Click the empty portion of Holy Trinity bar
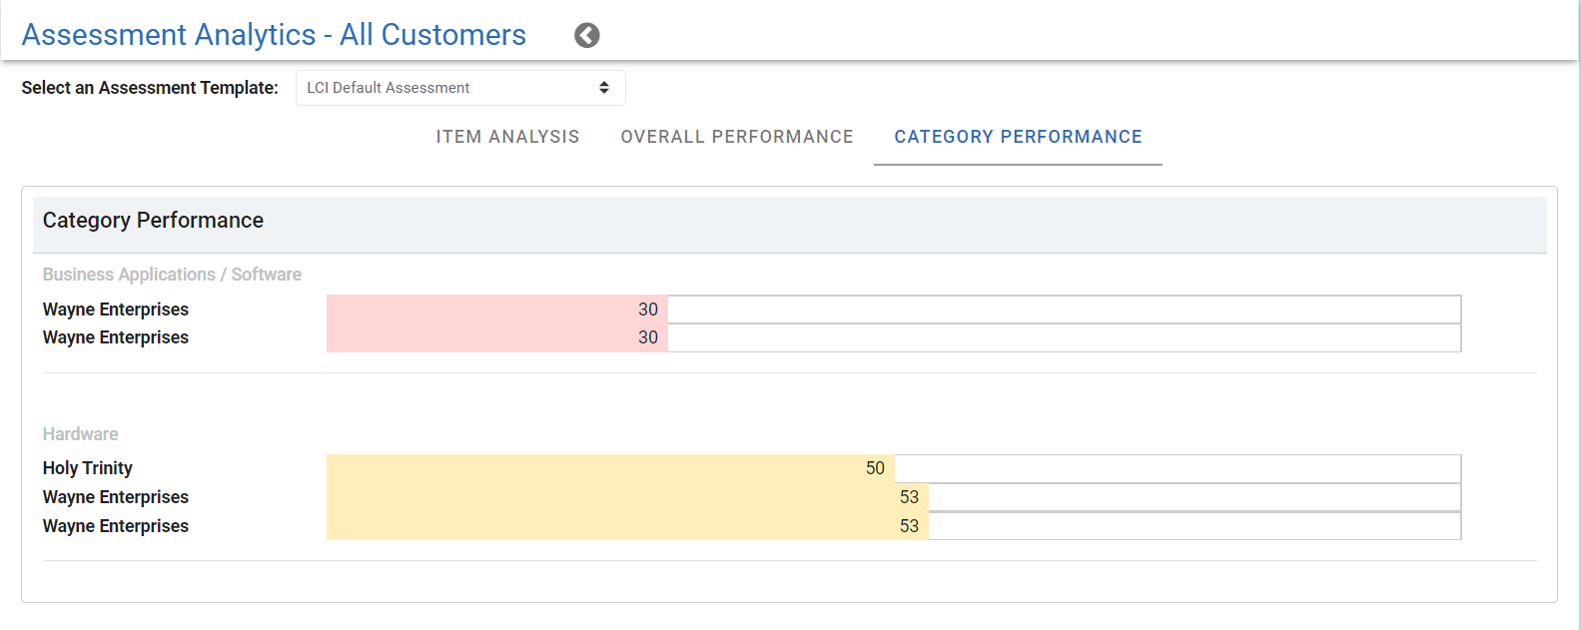 1178,468
